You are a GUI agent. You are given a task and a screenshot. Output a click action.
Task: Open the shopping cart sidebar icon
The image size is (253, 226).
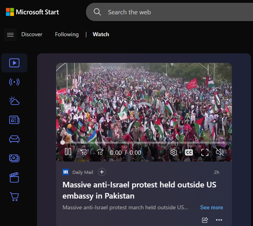pyautogui.click(x=14, y=197)
